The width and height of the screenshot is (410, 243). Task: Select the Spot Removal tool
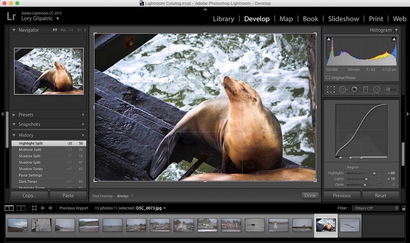click(x=343, y=89)
